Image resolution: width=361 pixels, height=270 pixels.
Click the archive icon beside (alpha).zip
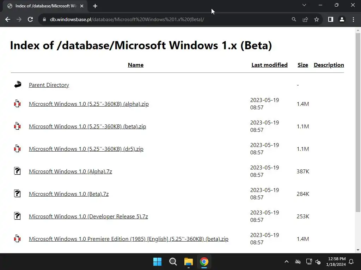17,104
